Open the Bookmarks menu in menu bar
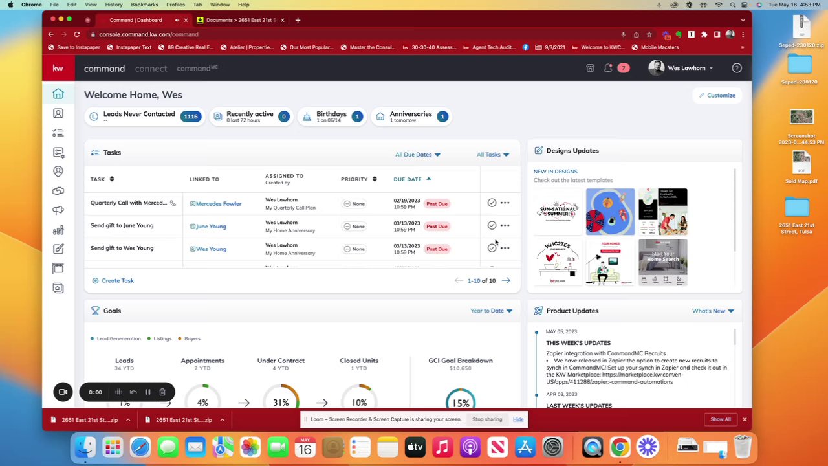The width and height of the screenshot is (828, 466). coord(144,5)
